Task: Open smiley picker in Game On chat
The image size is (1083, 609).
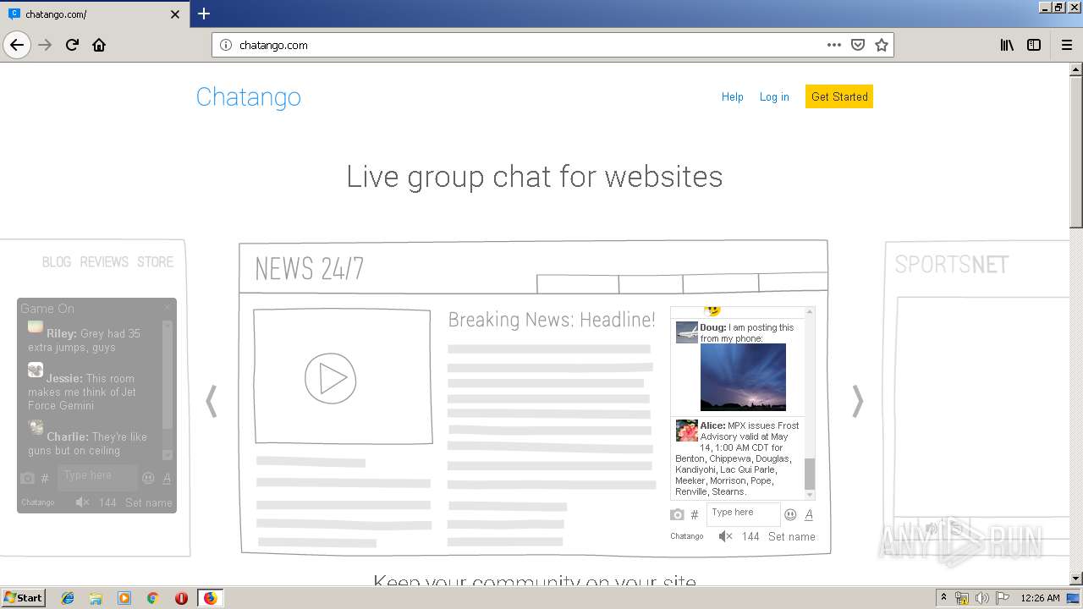Action: (148, 478)
